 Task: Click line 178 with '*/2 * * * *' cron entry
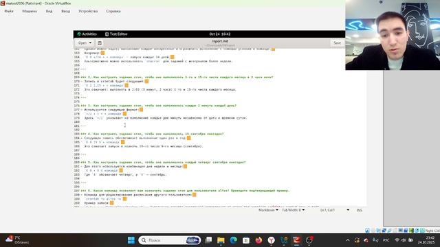(103, 114)
